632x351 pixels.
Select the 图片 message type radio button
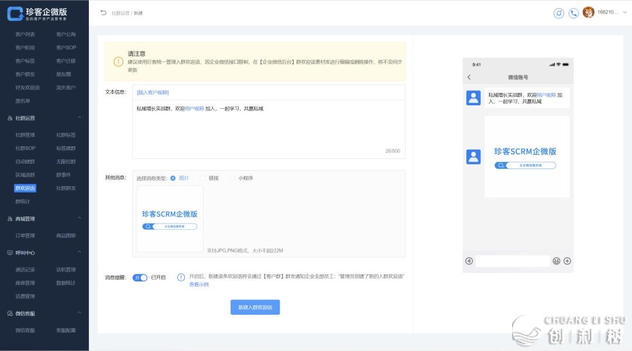[x=173, y=178]
